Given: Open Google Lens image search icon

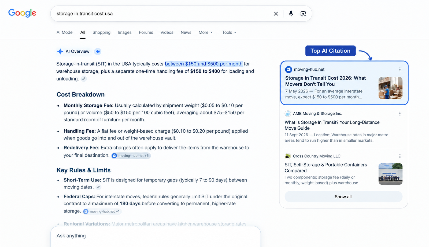Looking at the screenshot, I should coord(303,14).
